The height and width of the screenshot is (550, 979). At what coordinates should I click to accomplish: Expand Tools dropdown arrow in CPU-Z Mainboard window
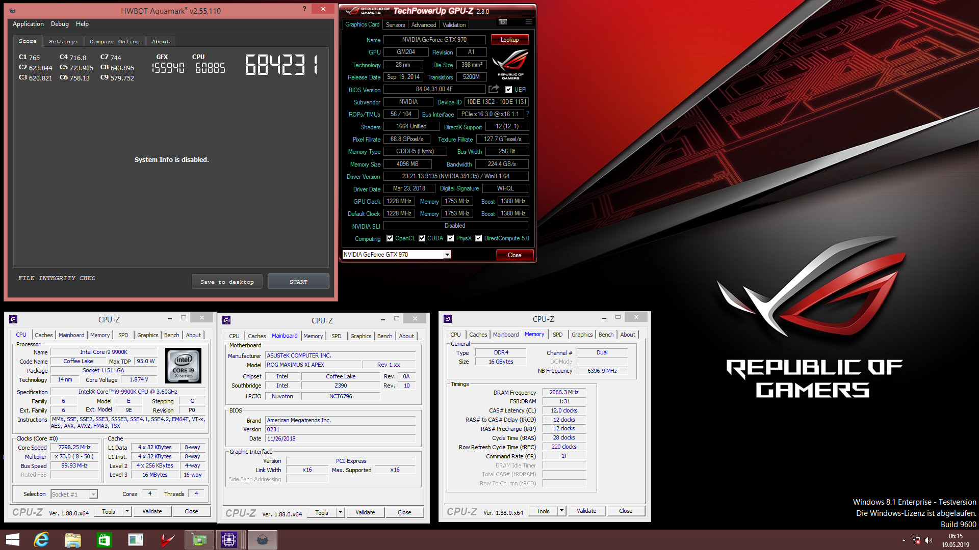pyautogui.click(x=340, y=512)
